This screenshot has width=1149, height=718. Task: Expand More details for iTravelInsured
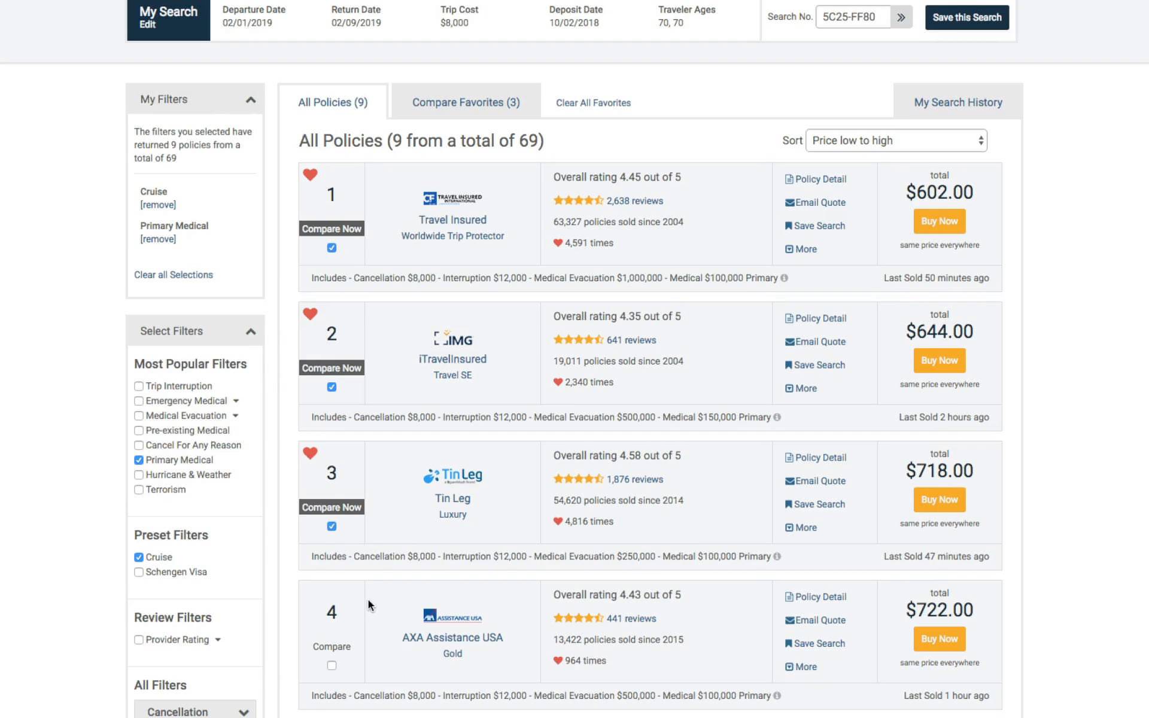pos(801,388)
